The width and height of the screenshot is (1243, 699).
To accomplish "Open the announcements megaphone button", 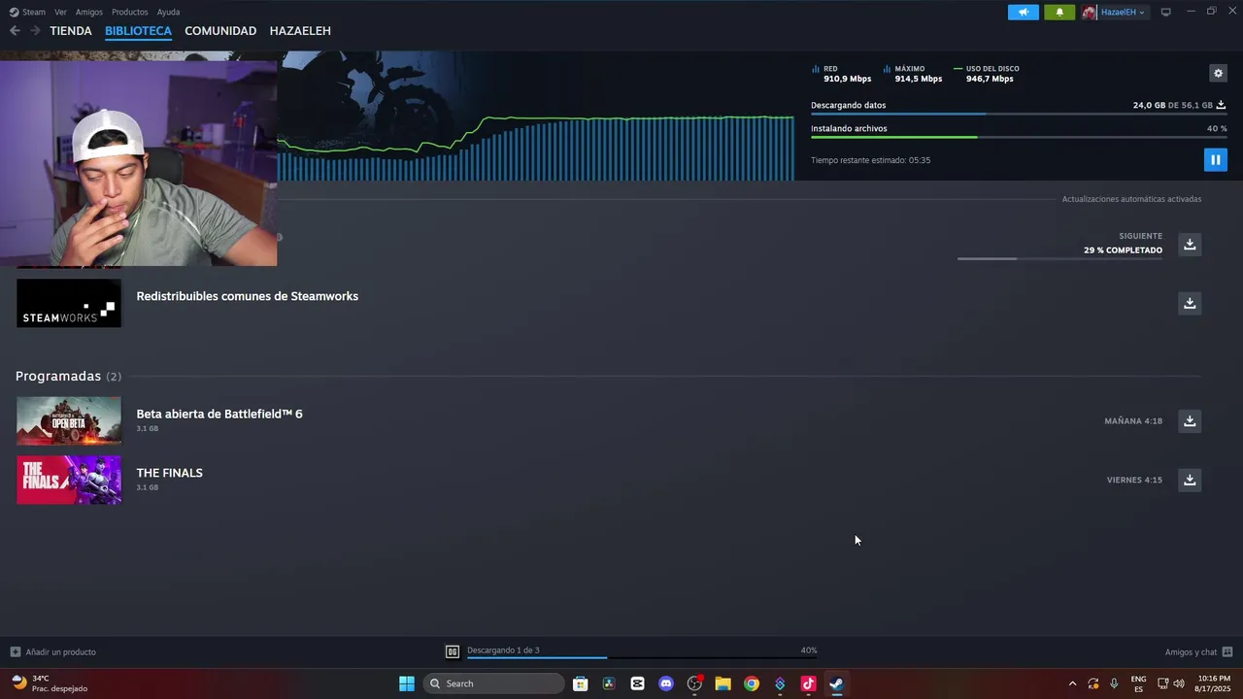I will pos(1023,12).
